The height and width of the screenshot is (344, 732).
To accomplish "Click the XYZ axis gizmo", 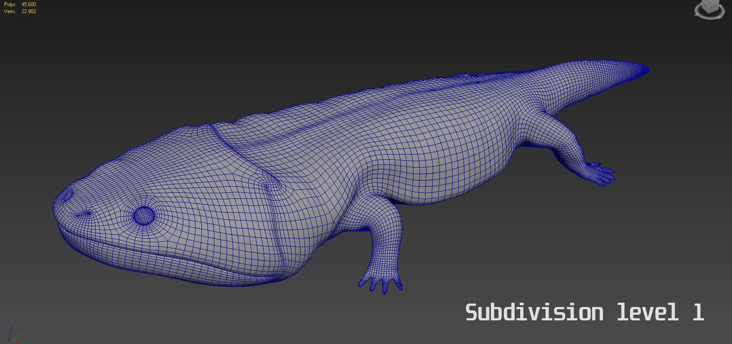I will click(13, 335).
